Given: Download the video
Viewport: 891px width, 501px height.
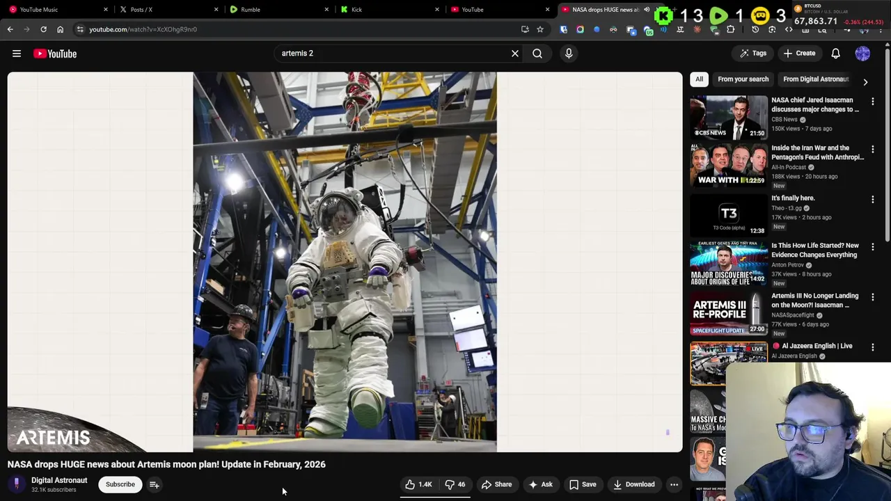Looking at the screenshot, I should click(x=633, y=484).
